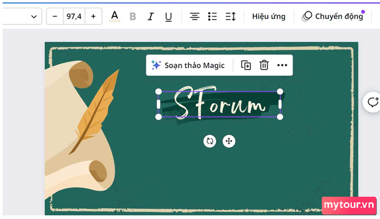
Task: Click the left side width handle of the text box
Action: pyautogui.click(x=159, y=104)
